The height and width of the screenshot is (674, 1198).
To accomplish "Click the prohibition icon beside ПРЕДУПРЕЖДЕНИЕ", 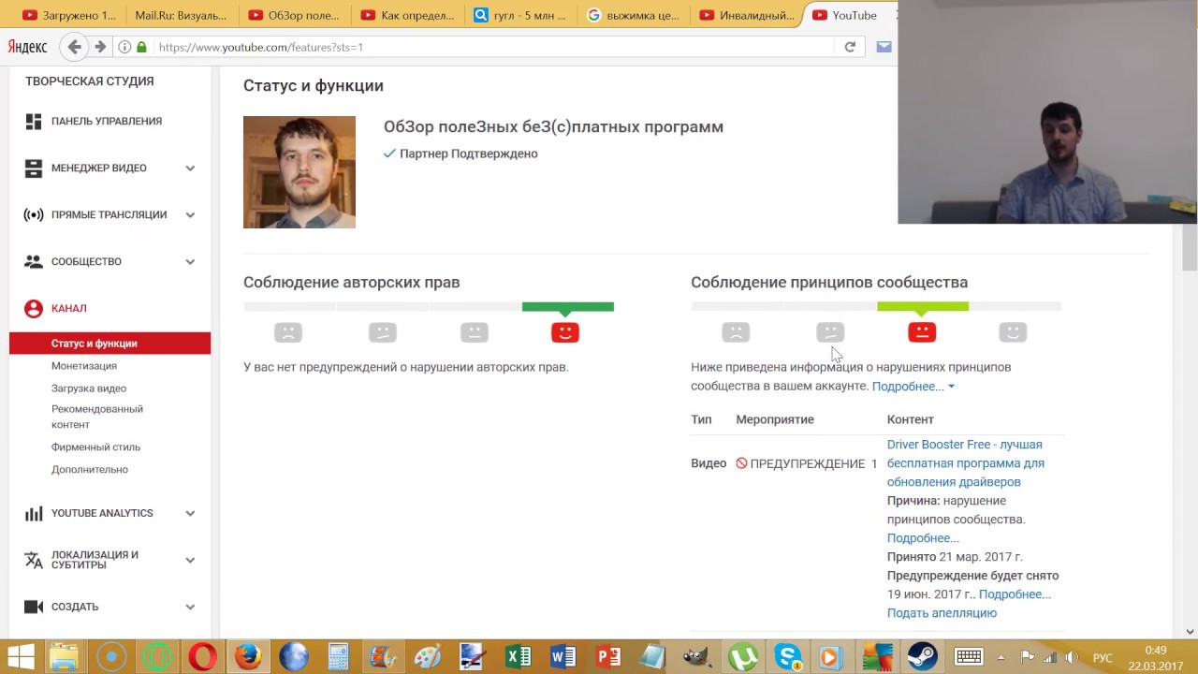I will tap(741, 463).
